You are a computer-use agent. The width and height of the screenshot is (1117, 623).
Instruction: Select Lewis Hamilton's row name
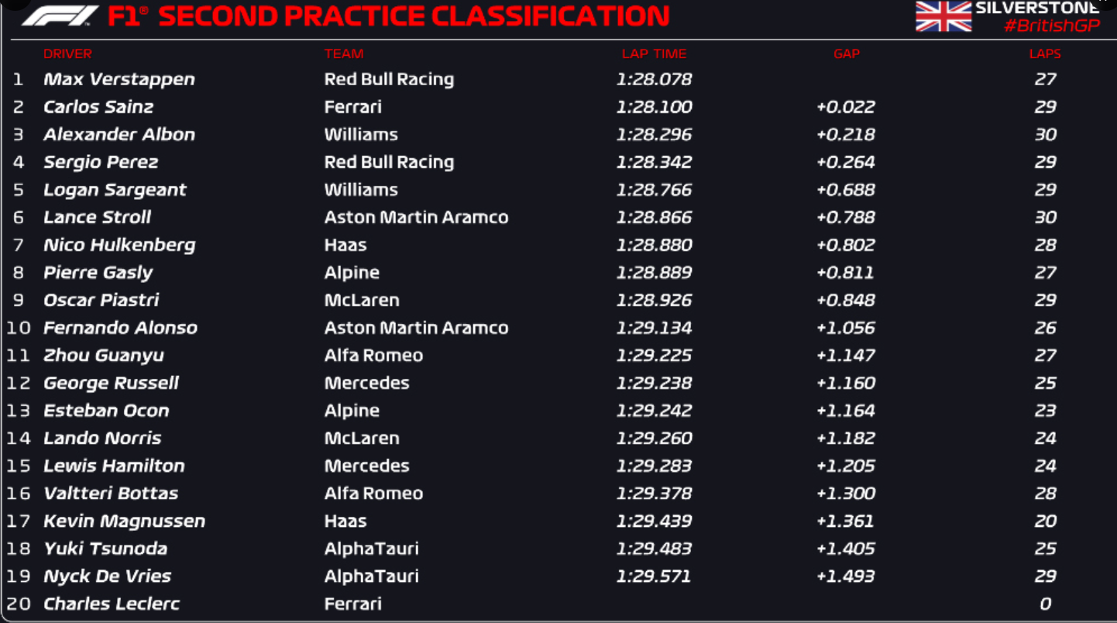pyautogui.click(x=114, y=466)
